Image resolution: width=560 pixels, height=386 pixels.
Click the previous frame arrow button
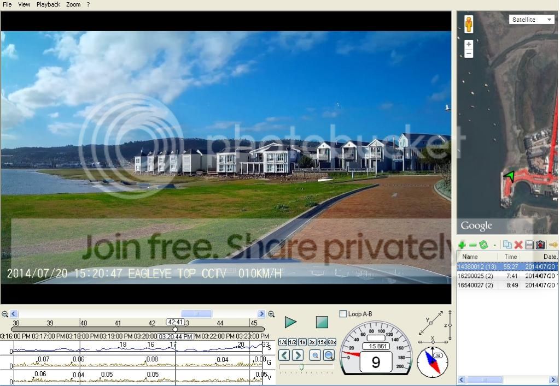284,355
